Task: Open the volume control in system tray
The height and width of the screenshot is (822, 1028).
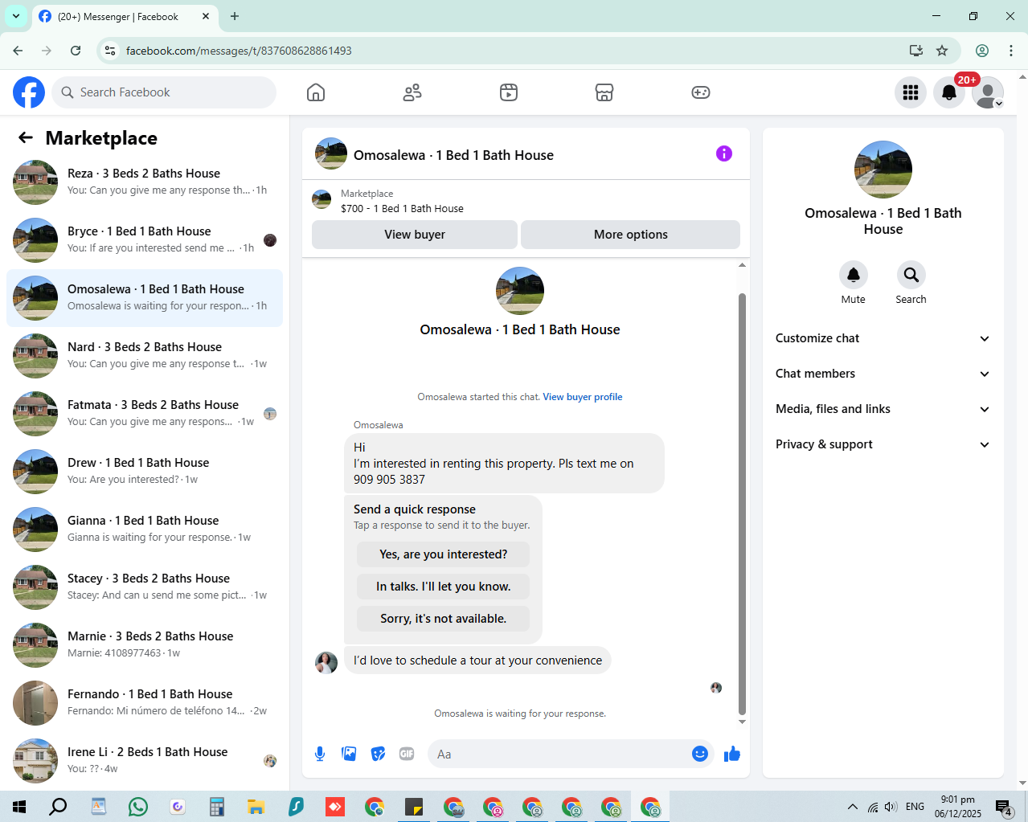Action: click(891, 807)
